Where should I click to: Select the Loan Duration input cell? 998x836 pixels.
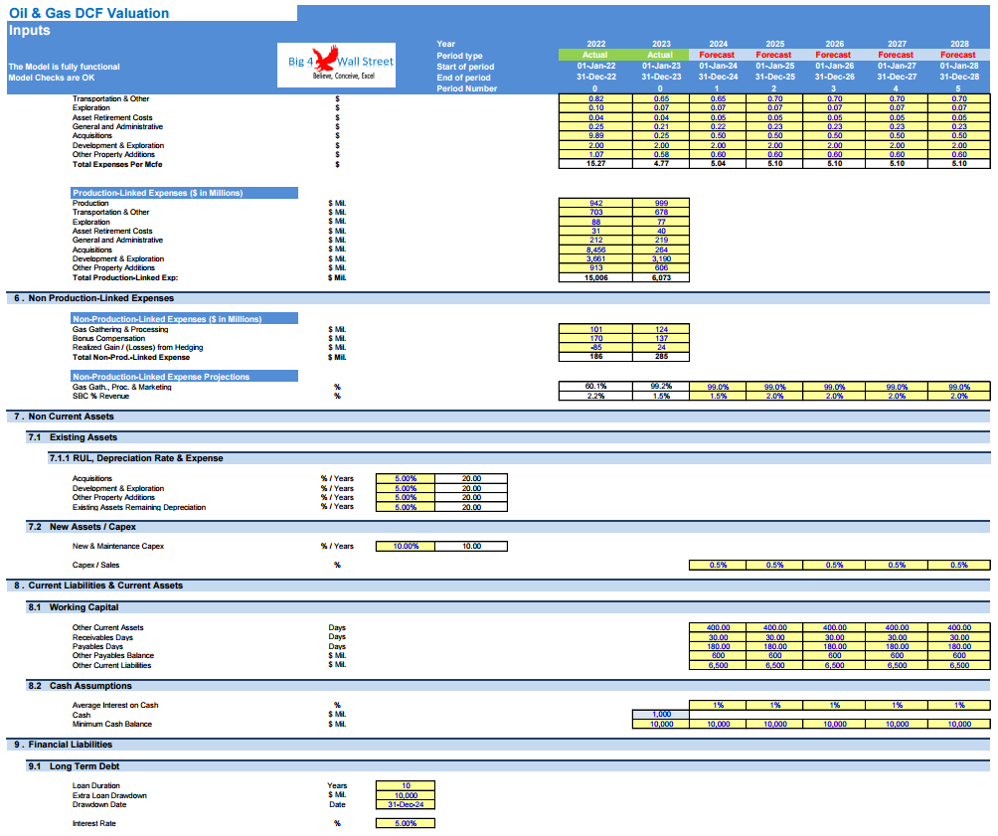(406, 785)
